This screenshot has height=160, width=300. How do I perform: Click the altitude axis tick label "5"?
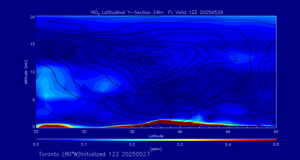tap(34, 100)
